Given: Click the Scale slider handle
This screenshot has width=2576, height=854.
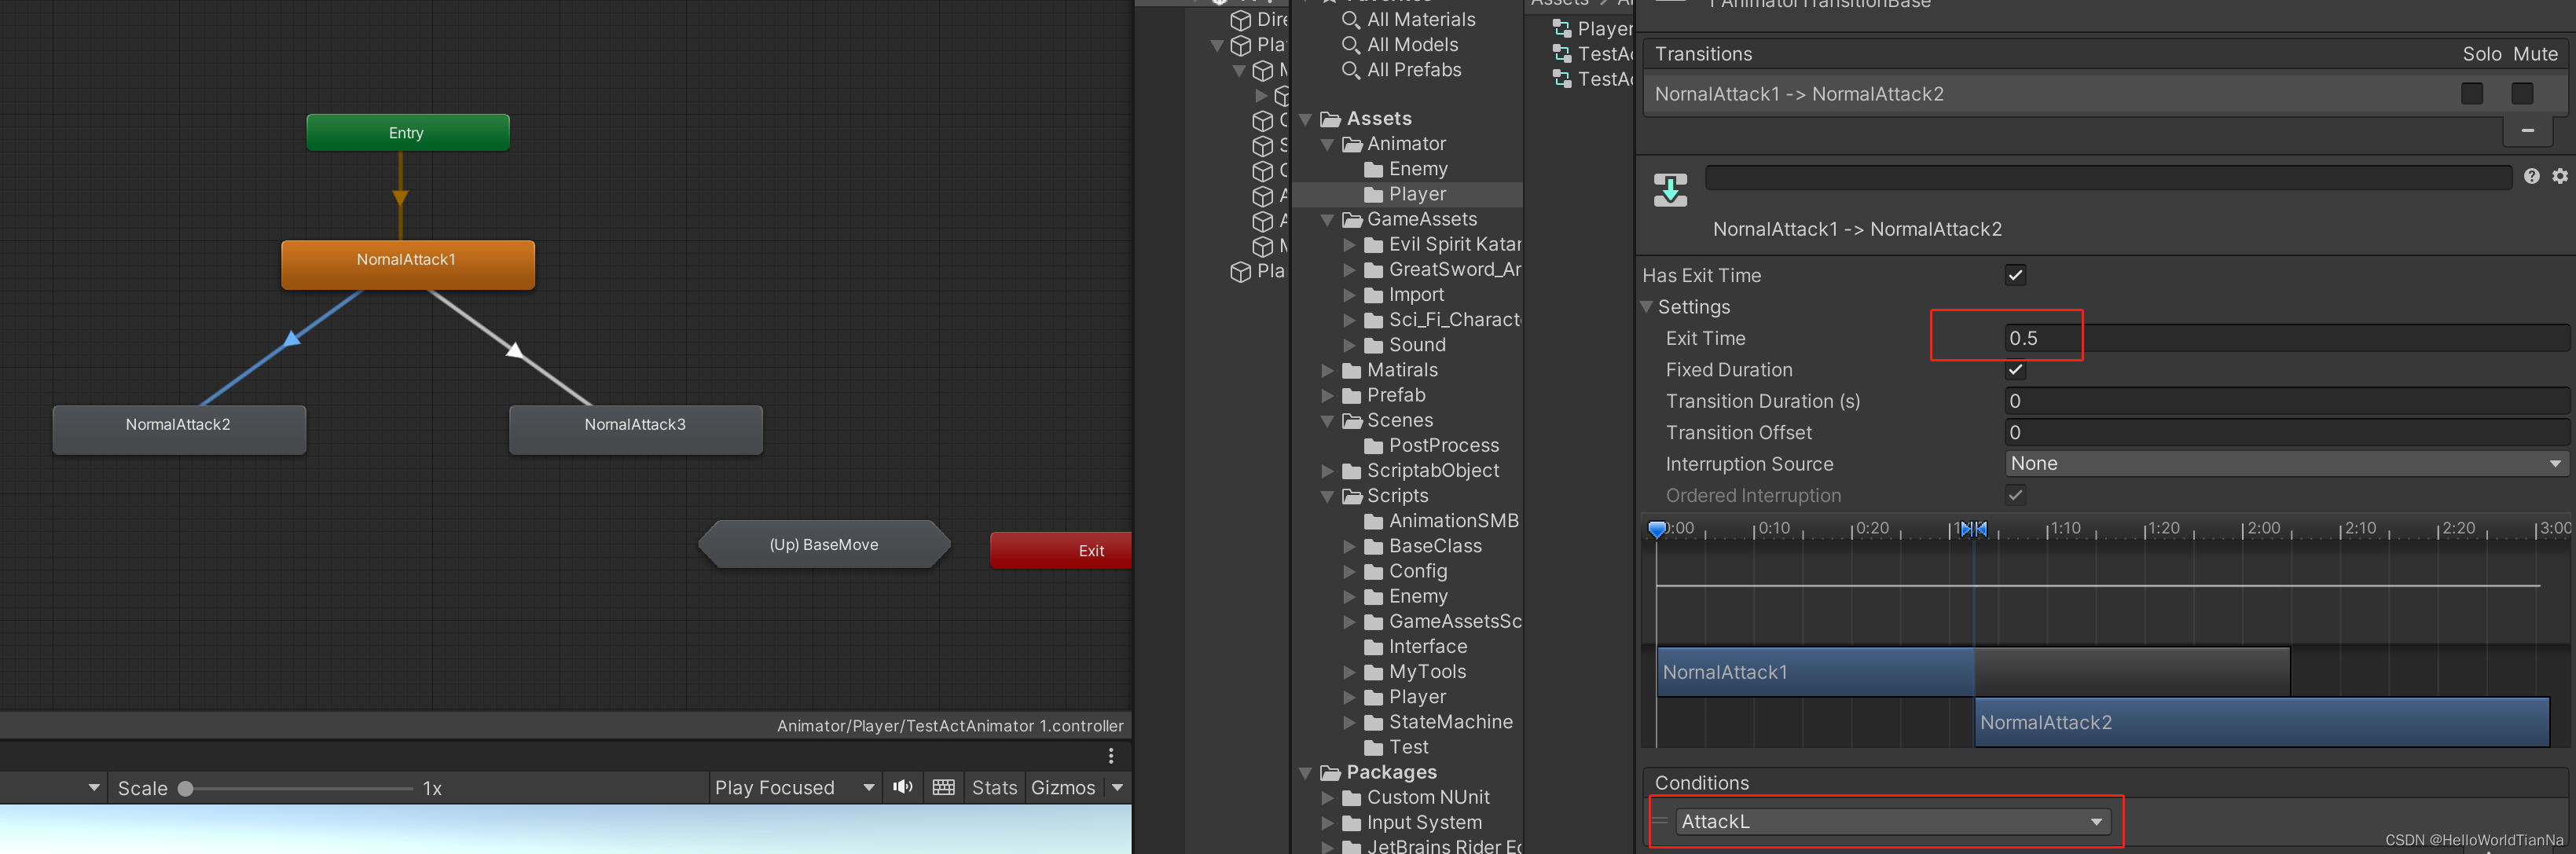Looking at the screenshot, I should click(185, 788).
